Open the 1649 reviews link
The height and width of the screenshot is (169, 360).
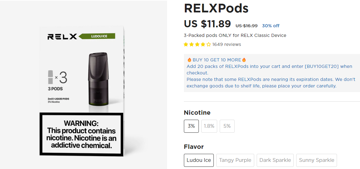coord(227,44)
